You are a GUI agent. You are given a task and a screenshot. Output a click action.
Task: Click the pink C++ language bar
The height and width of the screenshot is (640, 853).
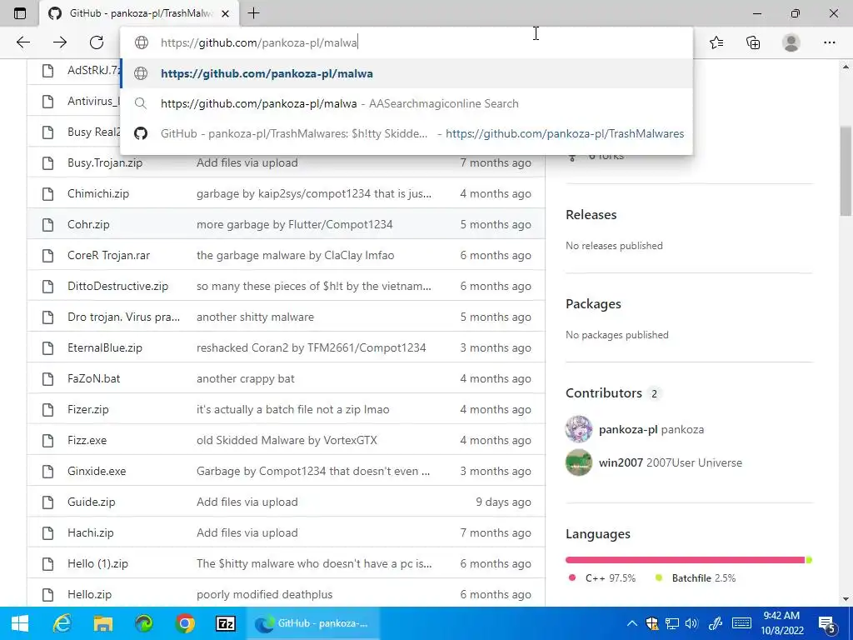685,560
